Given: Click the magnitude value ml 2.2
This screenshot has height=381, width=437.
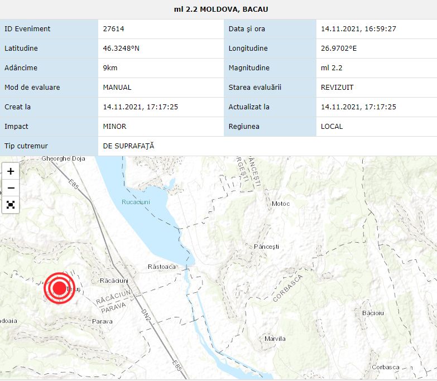Looking at the screenshot, I should [332, 68].
